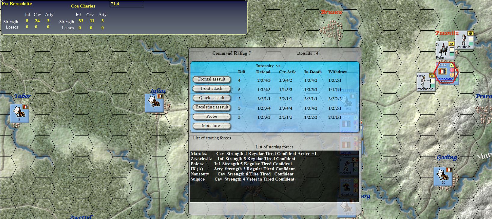
Task: Click the Coa Charles header label
Action: click(x=83, y=6)
